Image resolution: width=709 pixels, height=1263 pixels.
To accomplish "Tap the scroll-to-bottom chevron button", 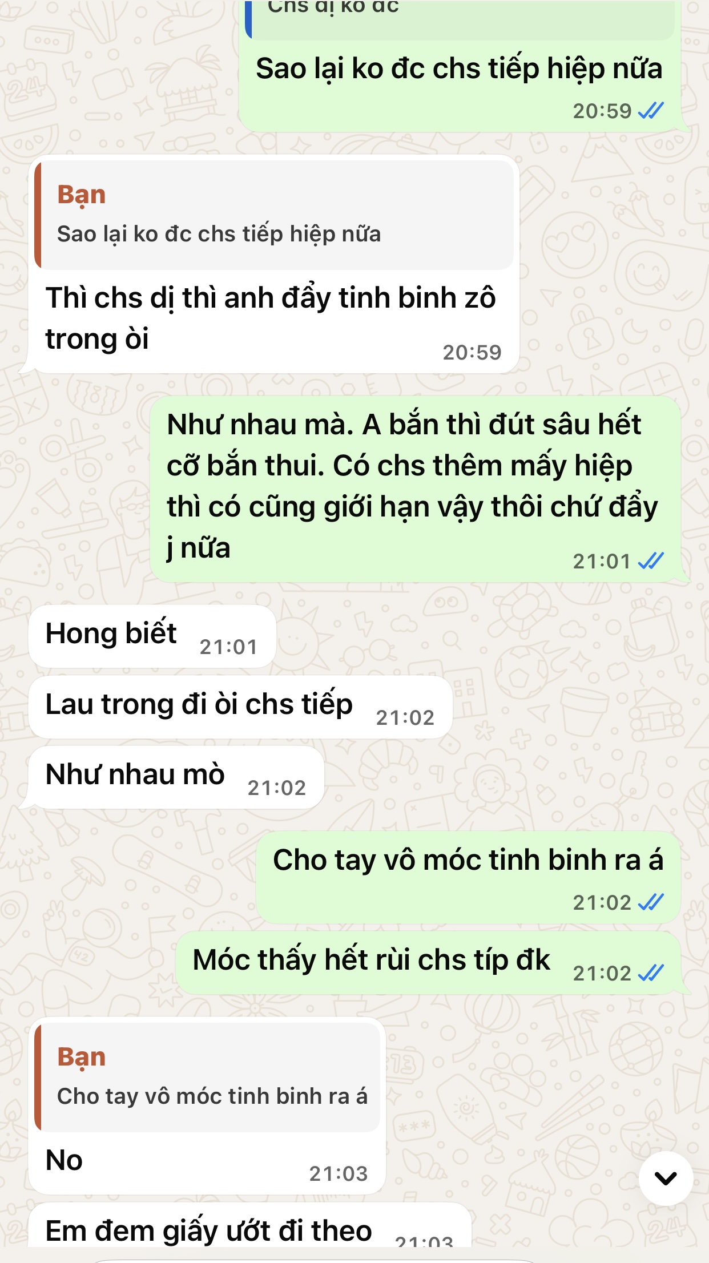I will click(x=666, y=1178).
